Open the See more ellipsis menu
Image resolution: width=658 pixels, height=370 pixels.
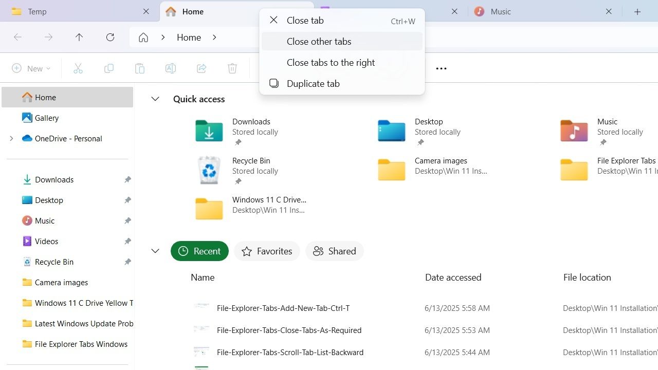click(441, 68)
